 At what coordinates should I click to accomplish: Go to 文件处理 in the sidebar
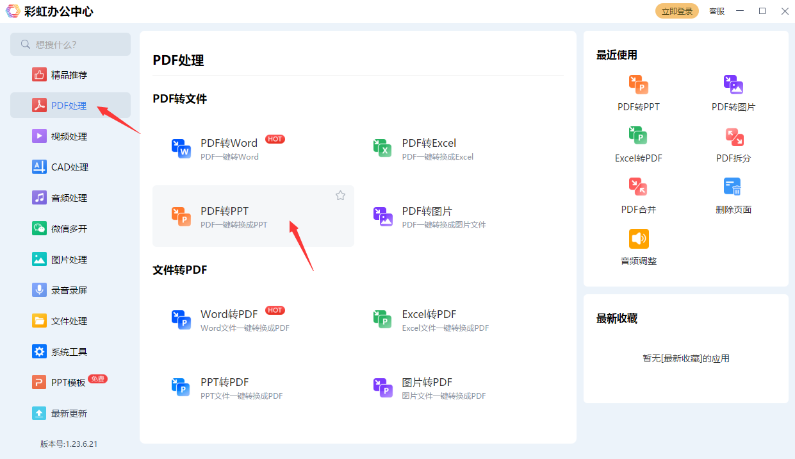(x=70, y=321)
